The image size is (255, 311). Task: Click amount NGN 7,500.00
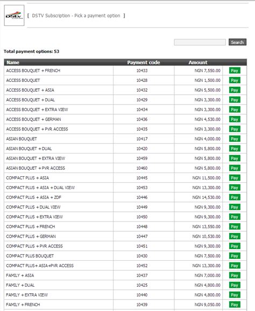pyautogui.click(x=208, y=256)
